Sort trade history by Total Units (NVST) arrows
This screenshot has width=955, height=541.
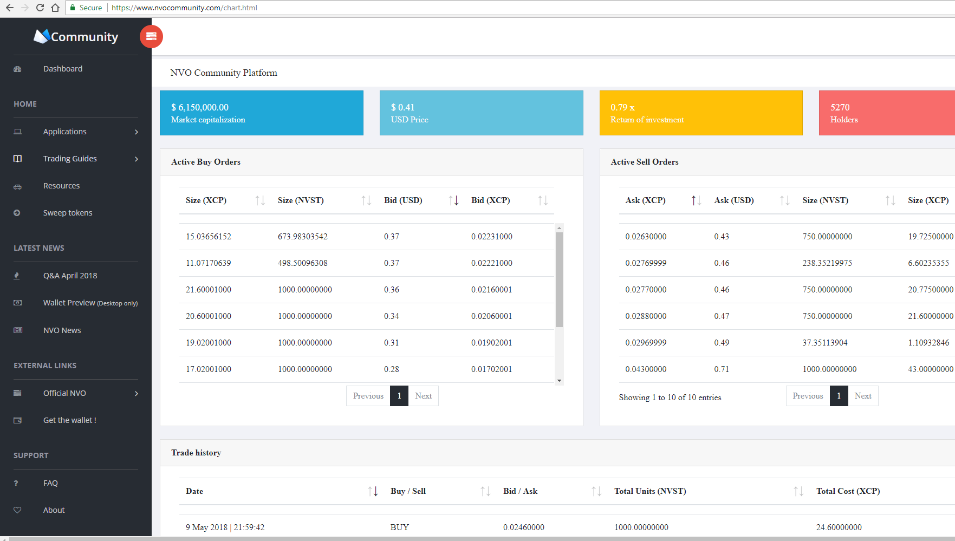(x=798, y=491)
